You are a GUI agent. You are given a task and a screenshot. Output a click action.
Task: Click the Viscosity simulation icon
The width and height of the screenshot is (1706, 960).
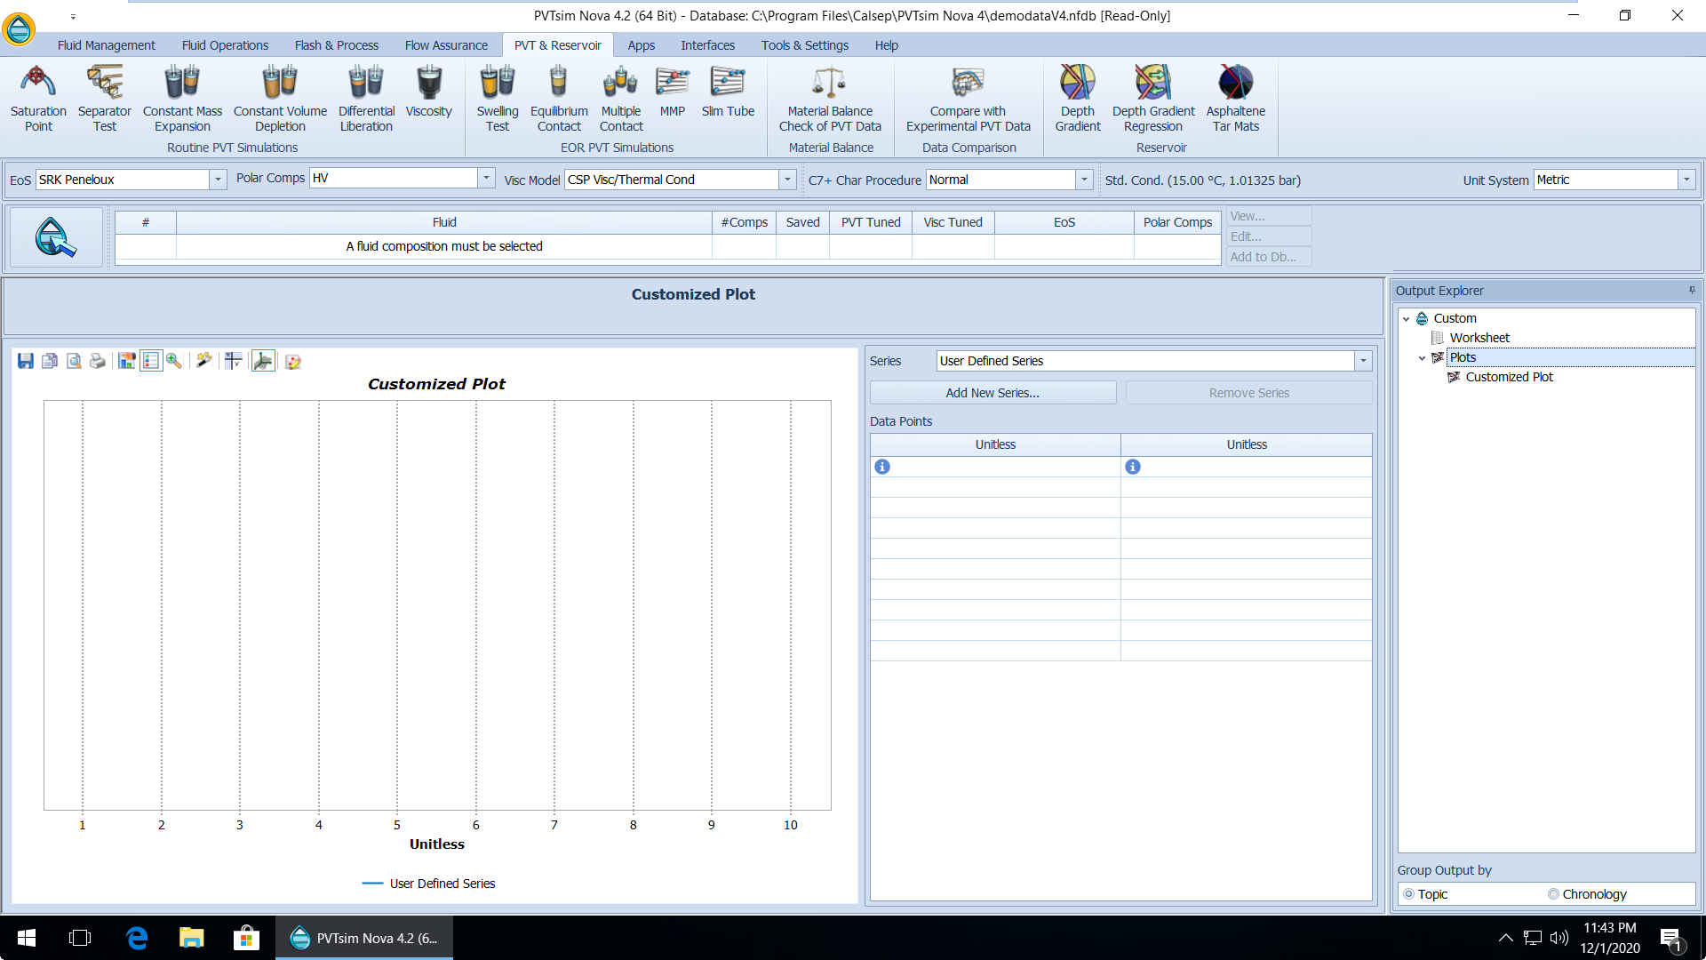[x=429, y=92]
